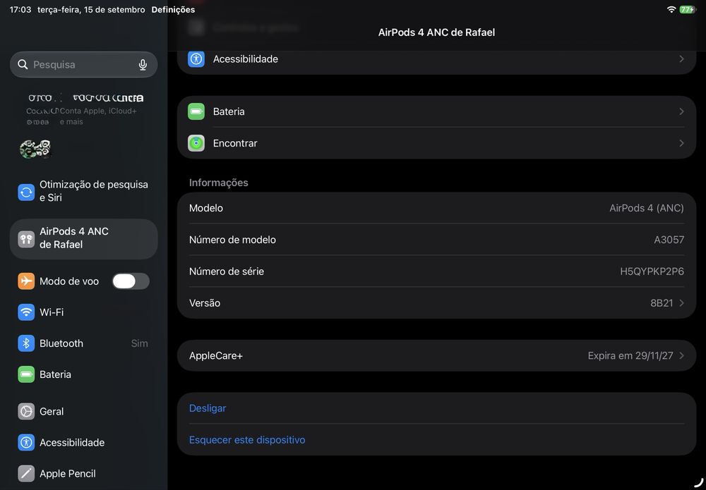
Task: Tap the green Bateria icon in the sidebar
Action: pos(26,374)
